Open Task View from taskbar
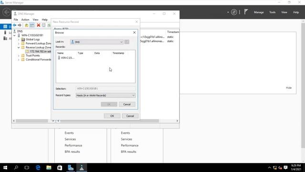 point(27,168)
